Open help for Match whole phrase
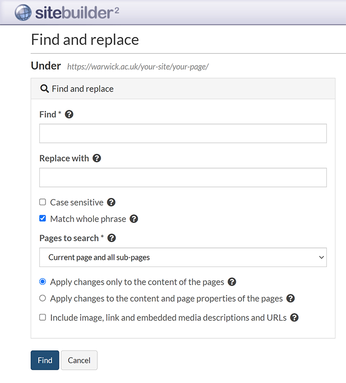This screenshot has width=346, height=383. [x=134, y=219]
